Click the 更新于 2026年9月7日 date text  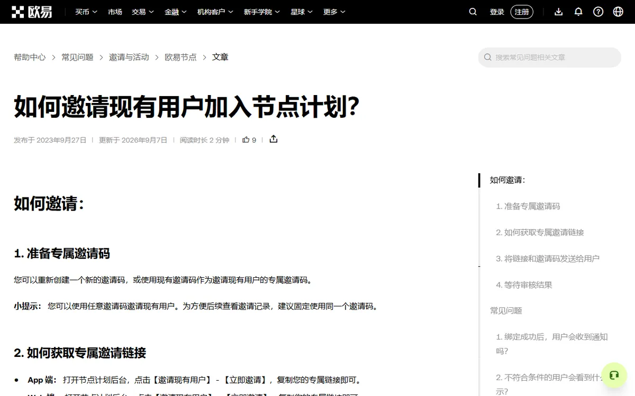coord(133,140)
